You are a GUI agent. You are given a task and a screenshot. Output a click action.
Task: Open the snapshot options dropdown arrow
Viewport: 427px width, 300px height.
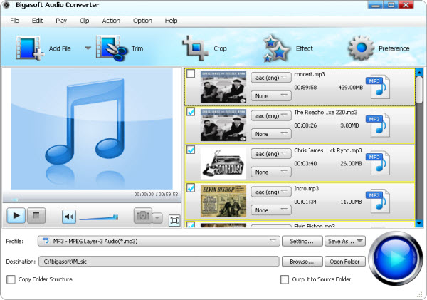[157, 218]
